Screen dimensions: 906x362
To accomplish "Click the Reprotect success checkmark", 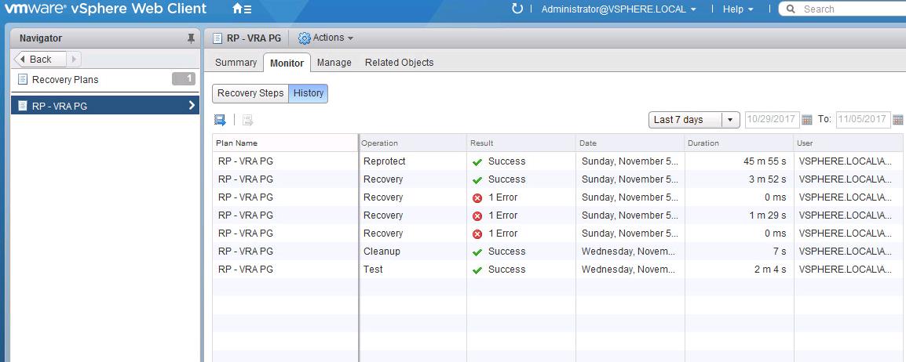I will tap(477, 162).
